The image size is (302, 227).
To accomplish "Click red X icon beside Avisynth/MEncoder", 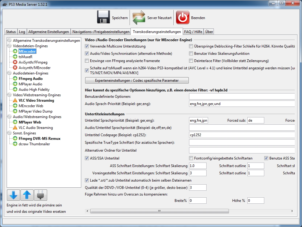I will 15,67.
